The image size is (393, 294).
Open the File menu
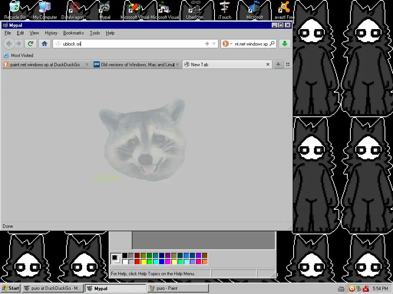pyautogui.click(x=8, y=33)
